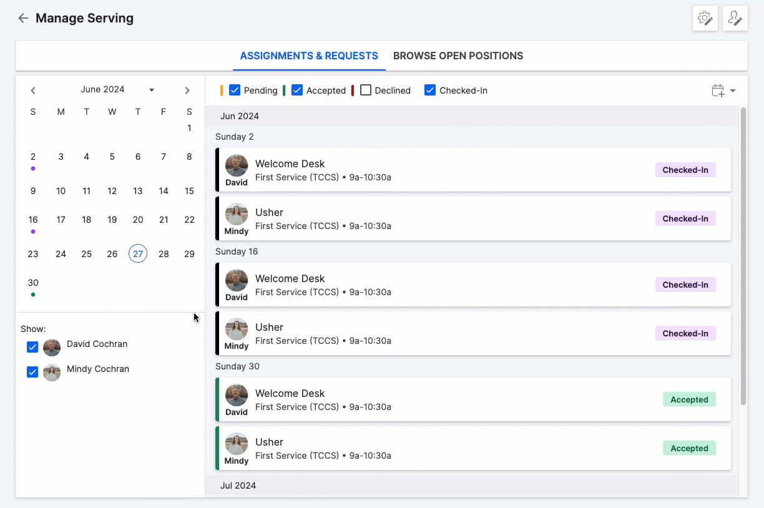Switch to Browse Open Positions tab
The height and width of the screenshot is (508, 764).
click(x=458, y=56)
